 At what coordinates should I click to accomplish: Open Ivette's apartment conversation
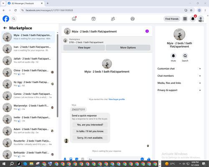click(x=28, y=119)
